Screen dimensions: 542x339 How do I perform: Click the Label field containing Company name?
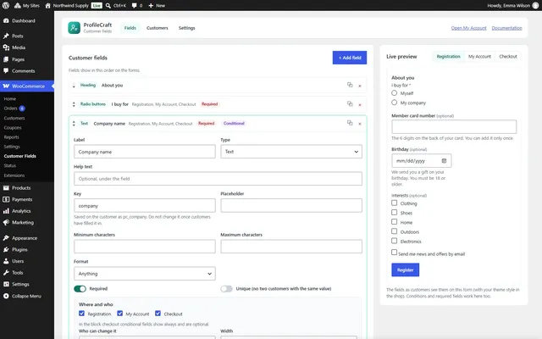click(x=145, y=152)
